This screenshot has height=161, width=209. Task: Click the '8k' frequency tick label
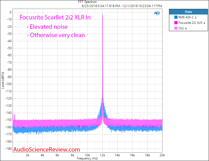73,155
